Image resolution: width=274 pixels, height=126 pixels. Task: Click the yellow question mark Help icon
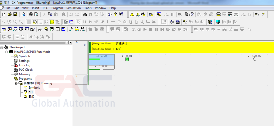[115, 14]
